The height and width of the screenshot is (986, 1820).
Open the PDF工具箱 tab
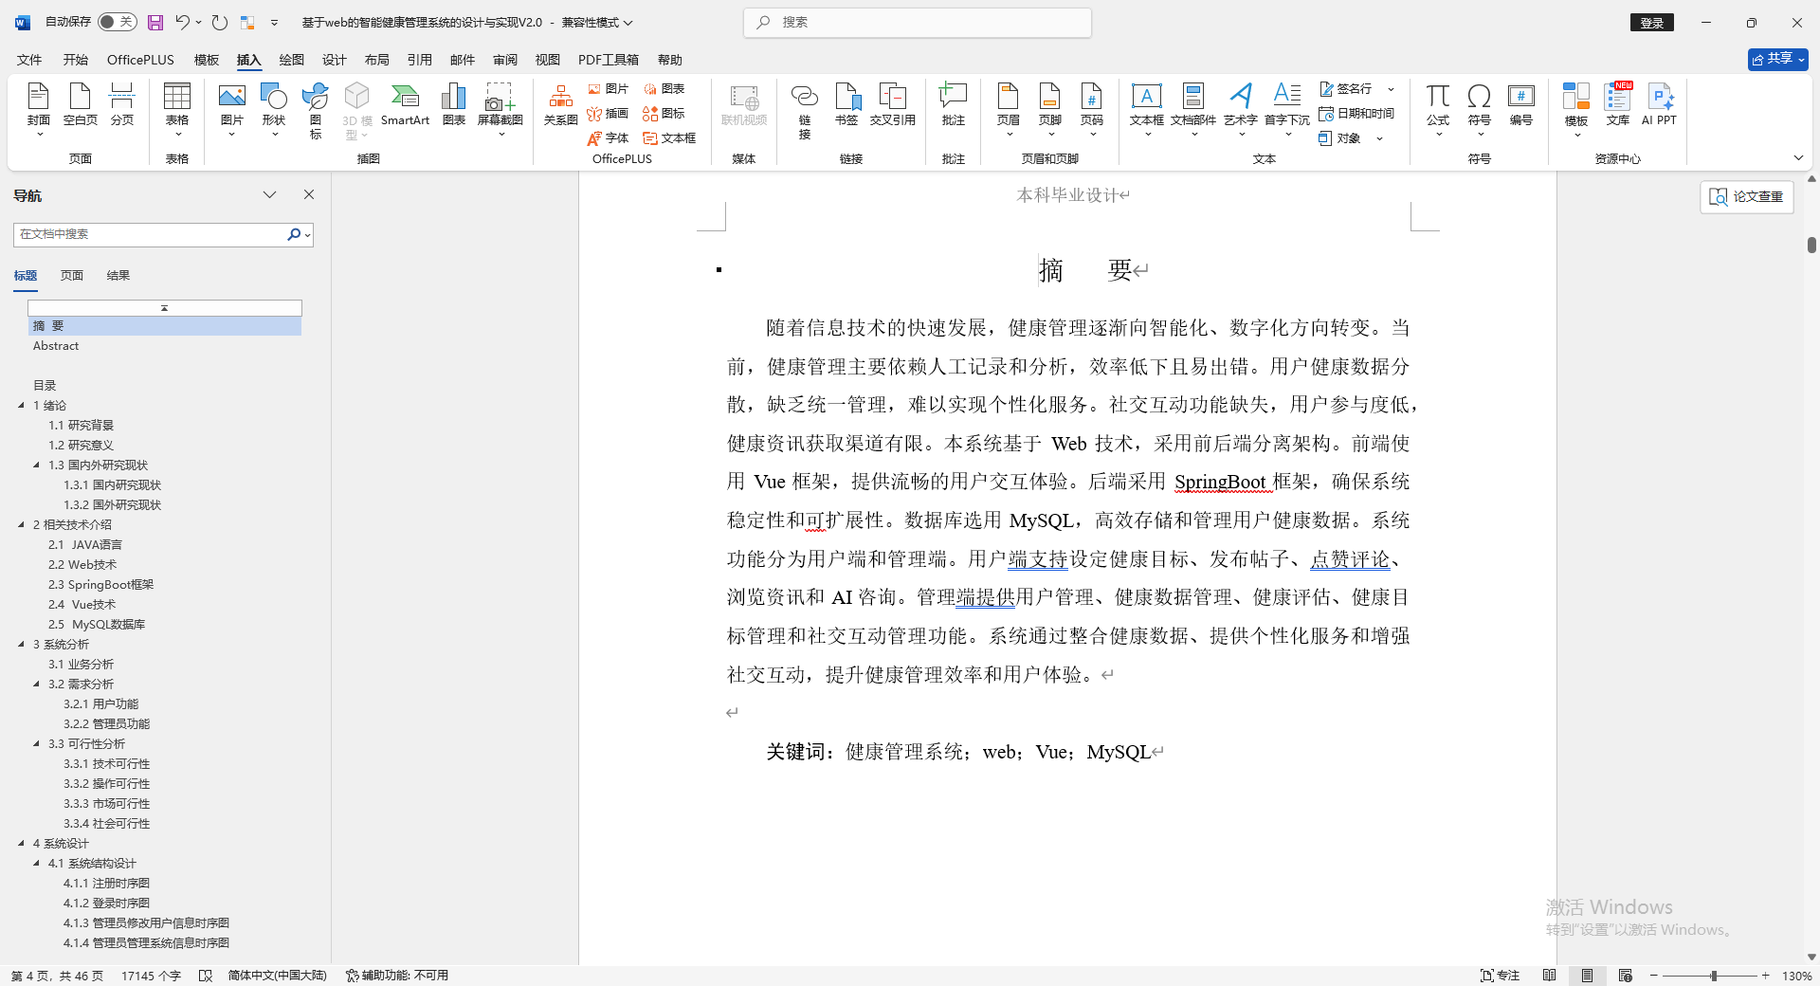coord(609,60)
